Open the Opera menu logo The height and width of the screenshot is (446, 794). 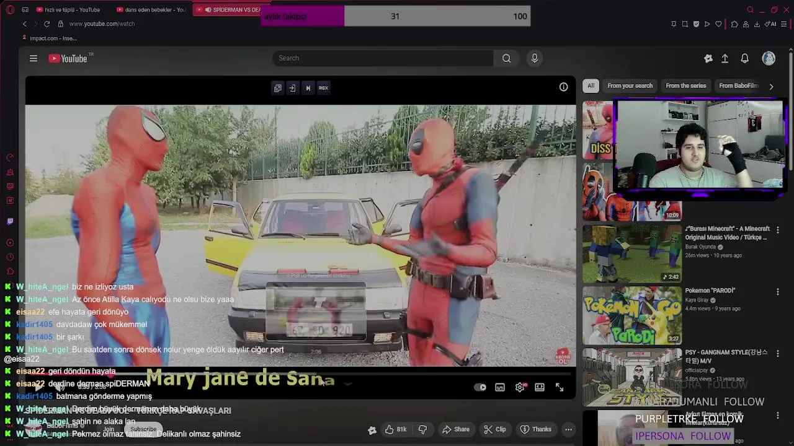point(10,10)
